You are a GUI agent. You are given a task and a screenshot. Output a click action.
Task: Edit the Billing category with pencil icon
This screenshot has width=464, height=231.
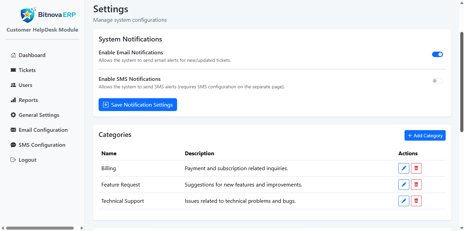pos(403,168)
